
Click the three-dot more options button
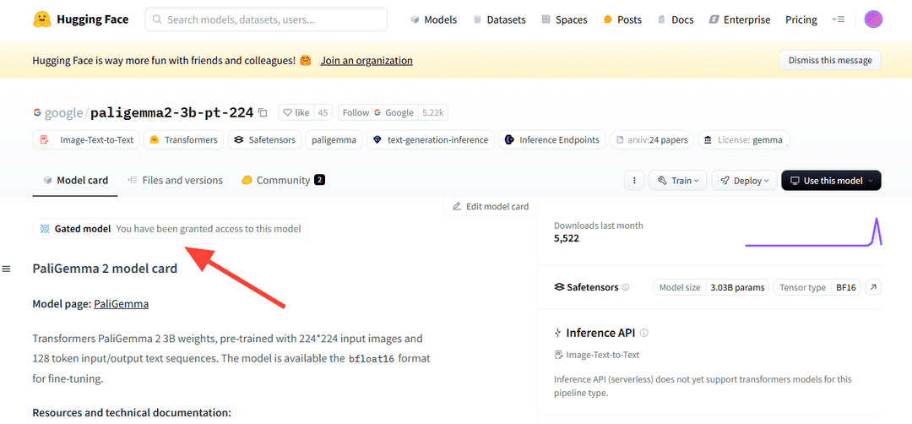click(634, 180)
